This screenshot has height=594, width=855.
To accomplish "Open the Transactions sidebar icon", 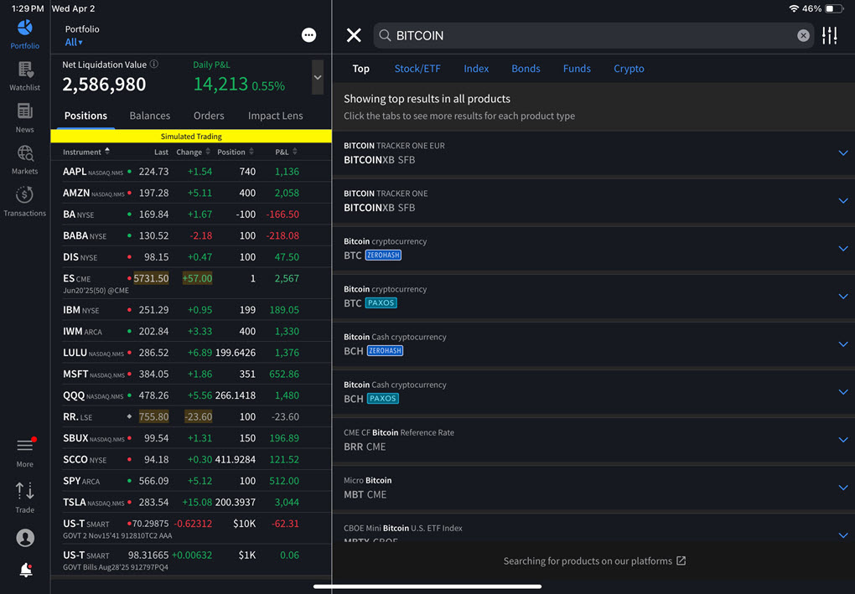I will (25, 196).
